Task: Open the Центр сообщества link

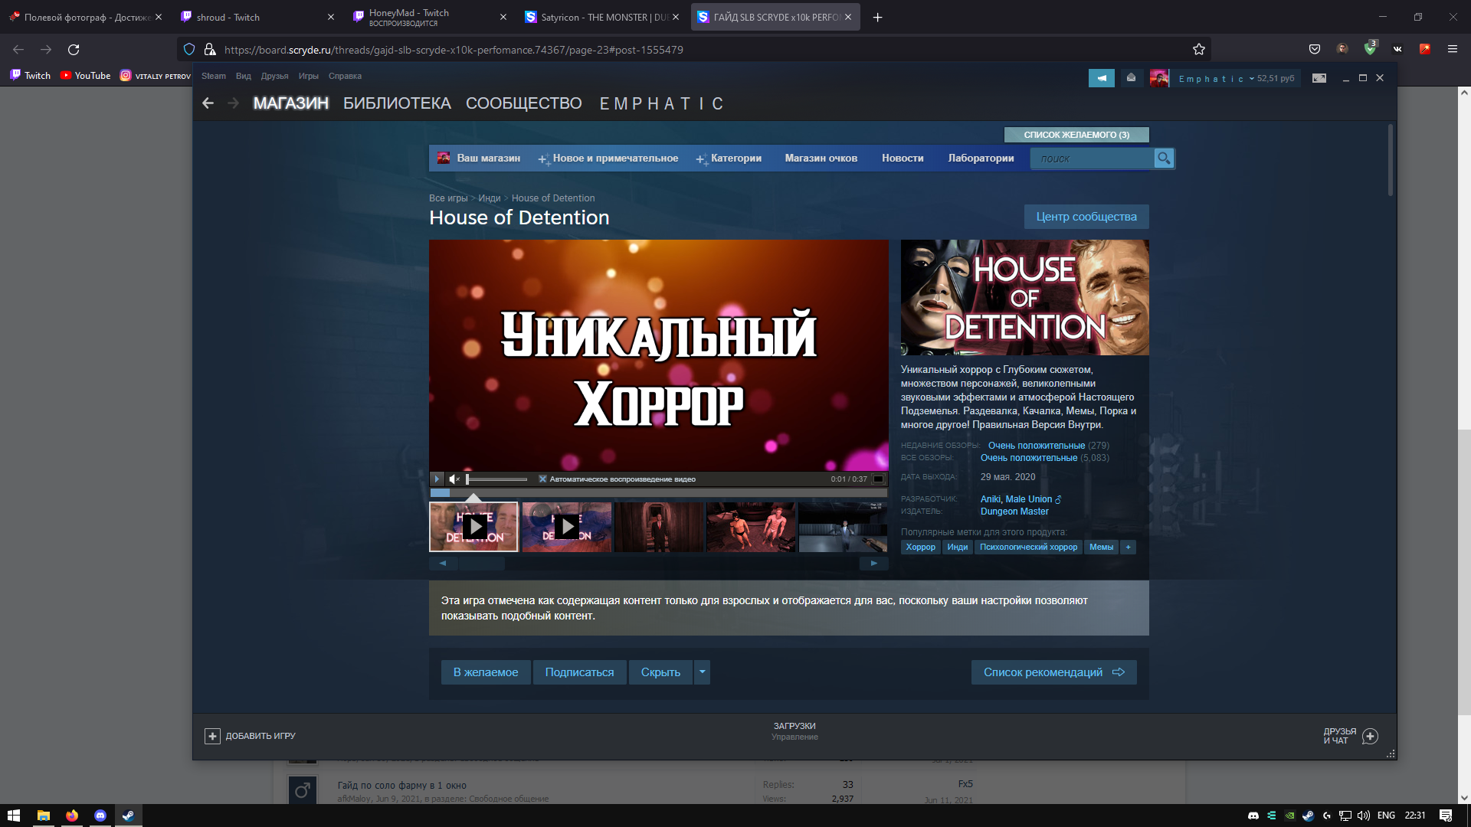Action: click(x=1086, y=217)
